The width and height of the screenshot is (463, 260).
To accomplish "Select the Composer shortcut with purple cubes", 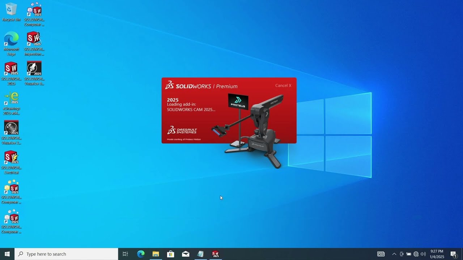I will [34, 14].
